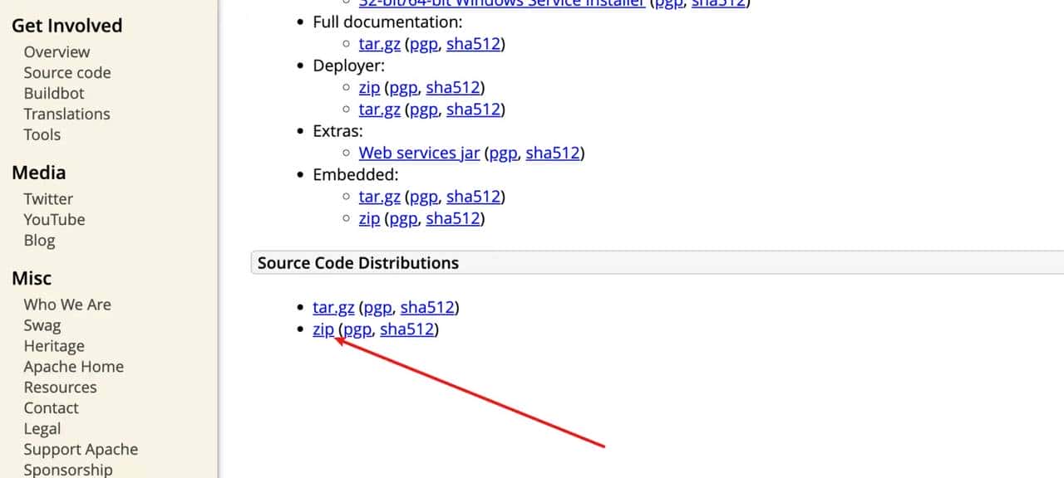This screenshot has height=478, width=1064.
Task: Open pgp for Web services jar
Action: 504,154
